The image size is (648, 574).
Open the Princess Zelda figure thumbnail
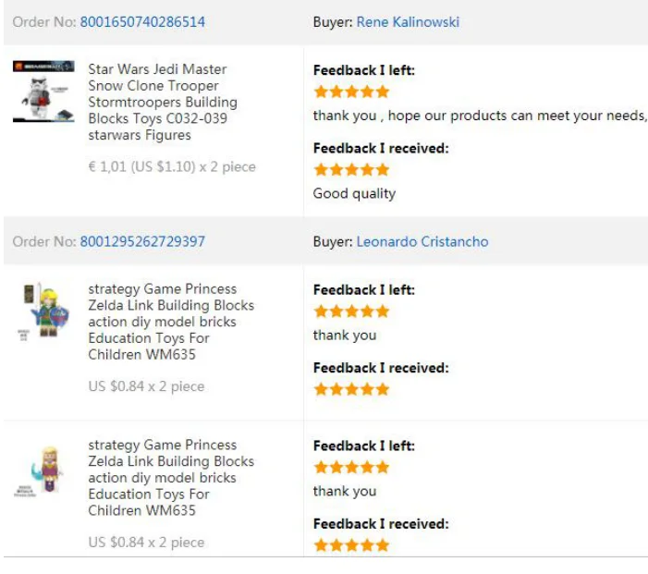coord(42,472)
